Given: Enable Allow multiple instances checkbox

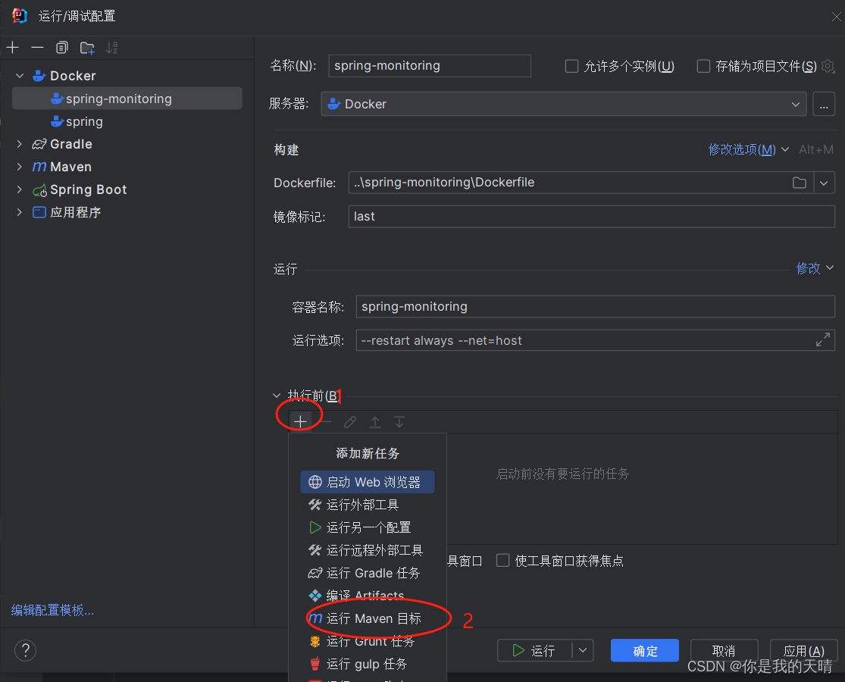Looking at the screenshot, I should [x=571, y=66].
